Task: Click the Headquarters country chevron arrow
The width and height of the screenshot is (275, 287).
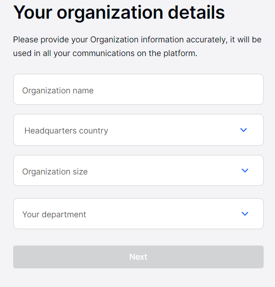Action: 244,130
